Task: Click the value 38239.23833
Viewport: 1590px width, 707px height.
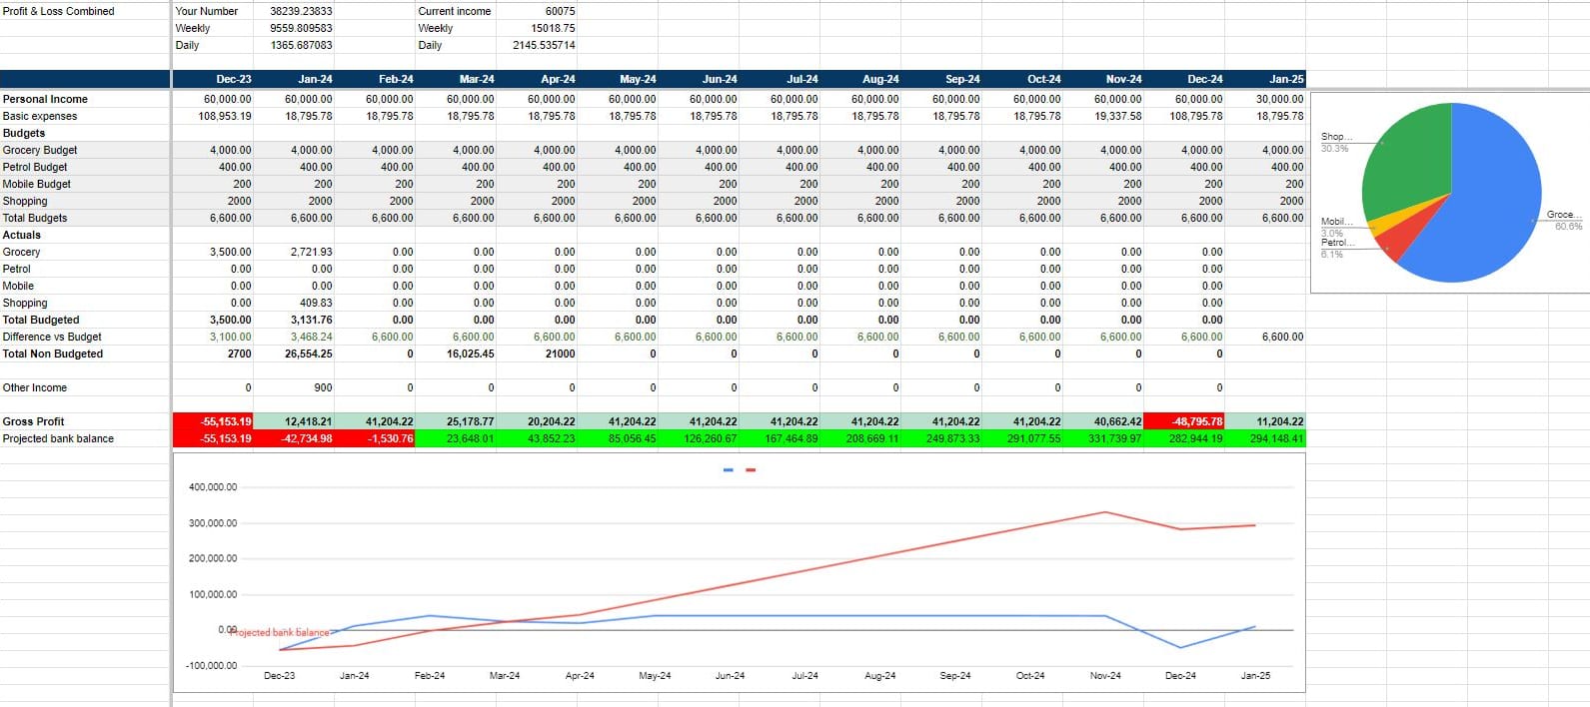Action: point(301,11)
